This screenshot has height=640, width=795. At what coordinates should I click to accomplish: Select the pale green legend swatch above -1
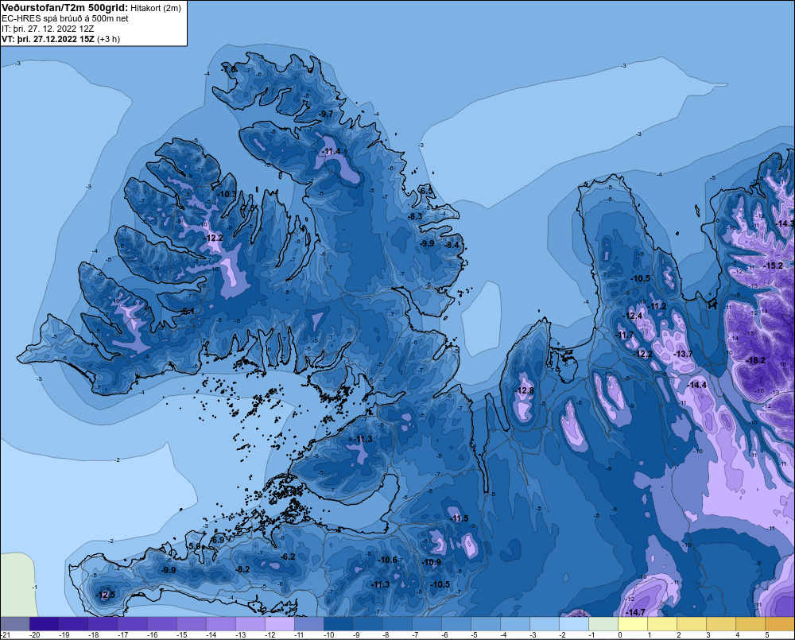tap(603, 623)
